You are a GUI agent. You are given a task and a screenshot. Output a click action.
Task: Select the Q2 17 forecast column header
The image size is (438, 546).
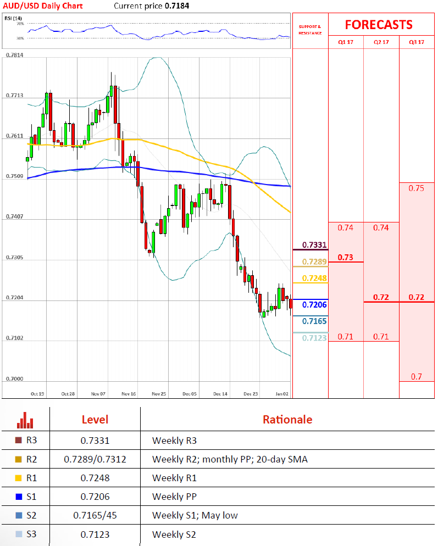pos(381,42)
